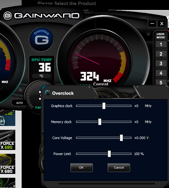Viewport: 169px width, 188px height.
Task: Select user mode 2
Action: [x=161, y=54]
